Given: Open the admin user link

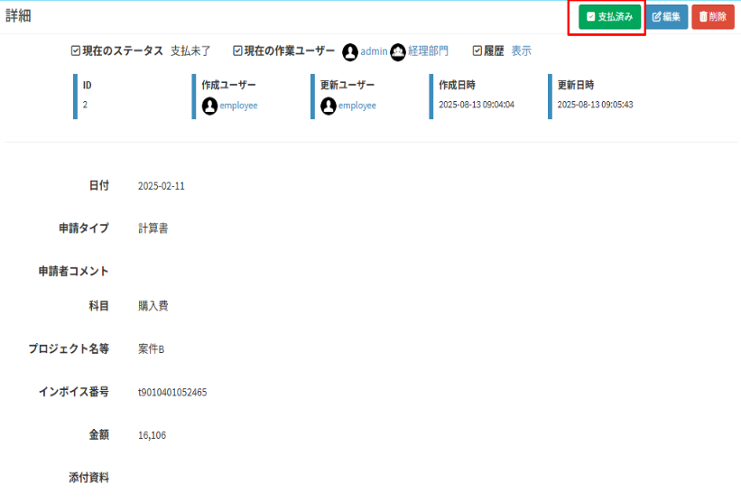Looking at the screenshot, I should (374, 51).
